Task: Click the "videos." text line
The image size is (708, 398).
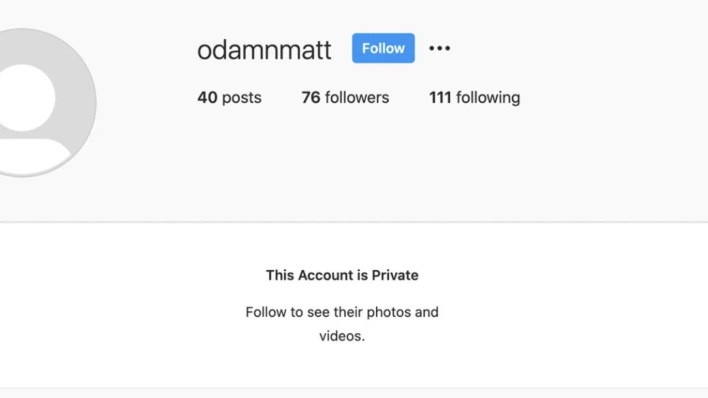Action: [x=342, y=336]
